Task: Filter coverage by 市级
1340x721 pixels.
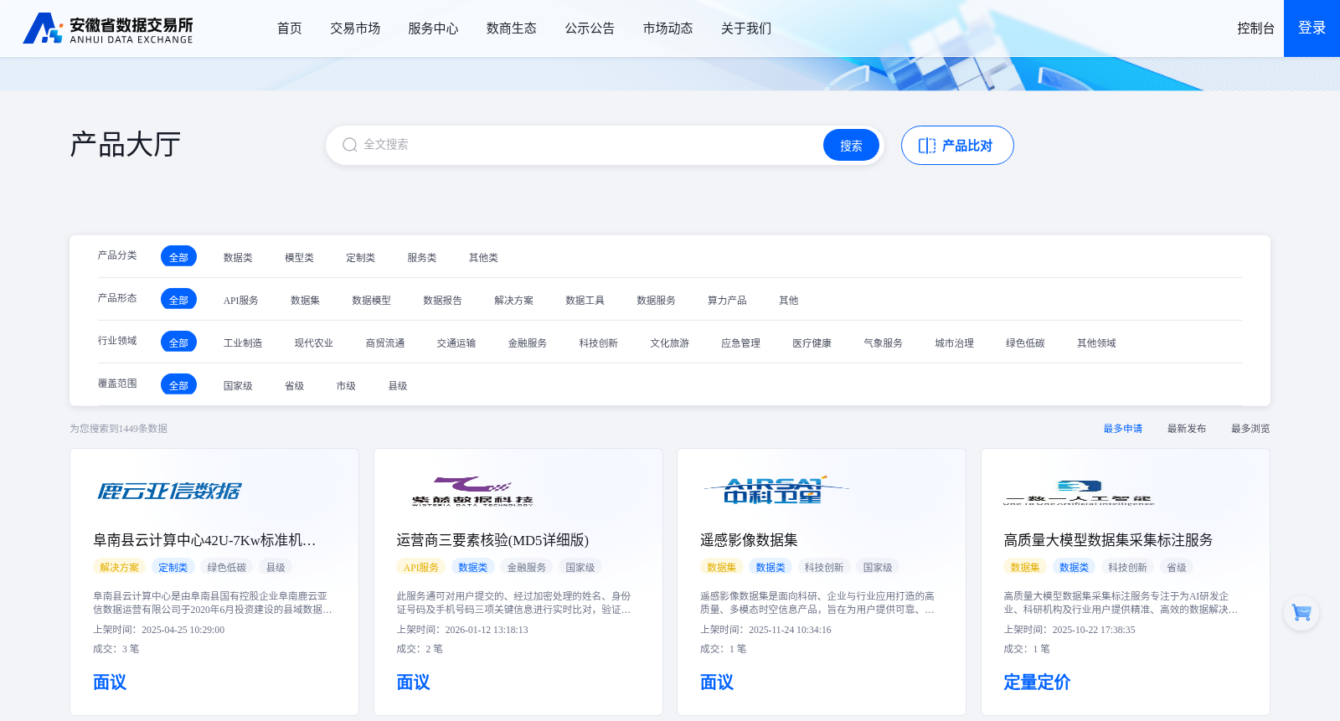Action: pyautogui.click(x=346, y=386)
